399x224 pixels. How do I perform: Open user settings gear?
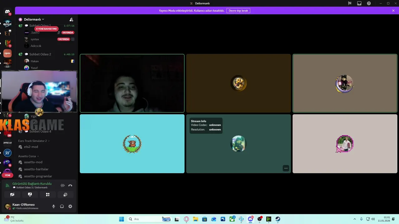pos(70,206)
